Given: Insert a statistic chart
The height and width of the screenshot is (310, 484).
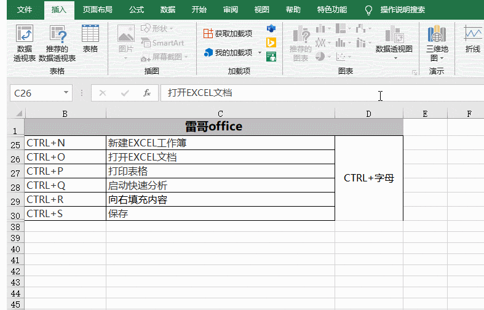Looking at the screenshot, I should pos(343,42).
